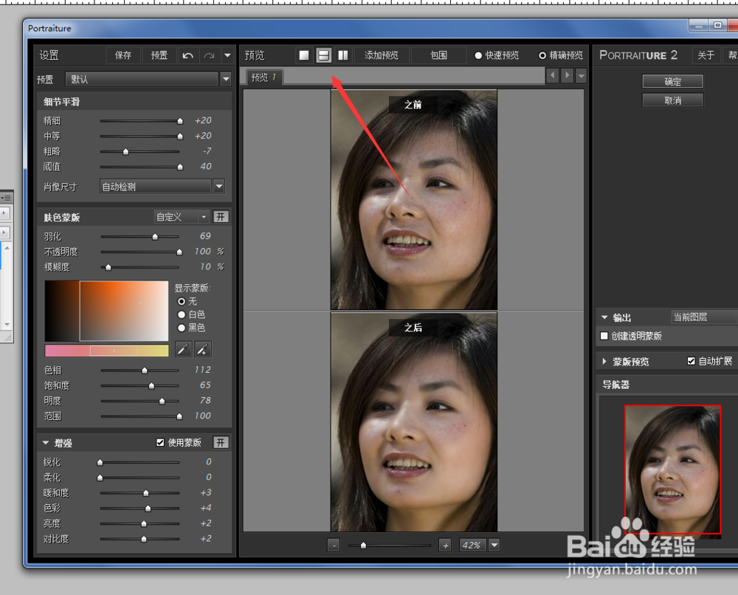Uncheck the 自动扩展 checkbox
The height and width of the screenshot is (595, 738).
coord(691,361)
